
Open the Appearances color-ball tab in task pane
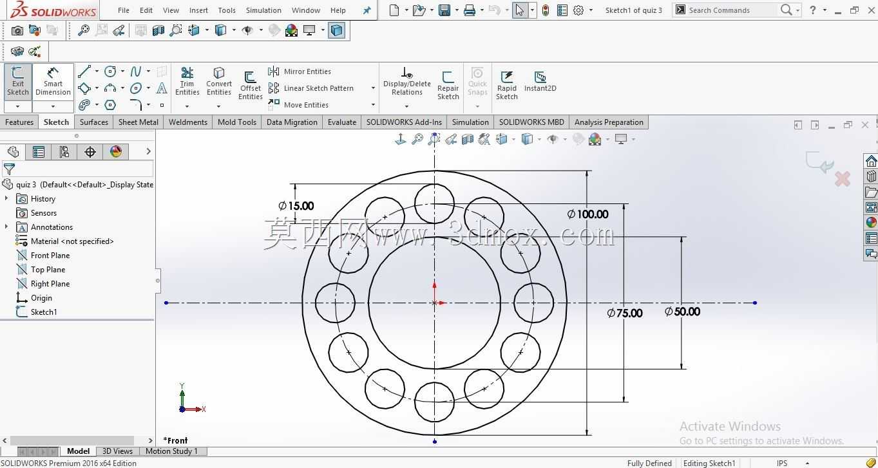click(x=871, y=223)
